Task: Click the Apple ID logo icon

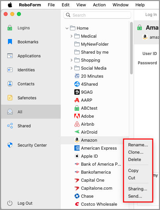Action: coord(77,156)
